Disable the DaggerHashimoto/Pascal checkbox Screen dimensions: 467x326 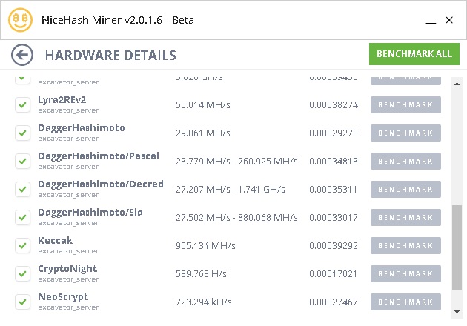click(x=23, y=161)
